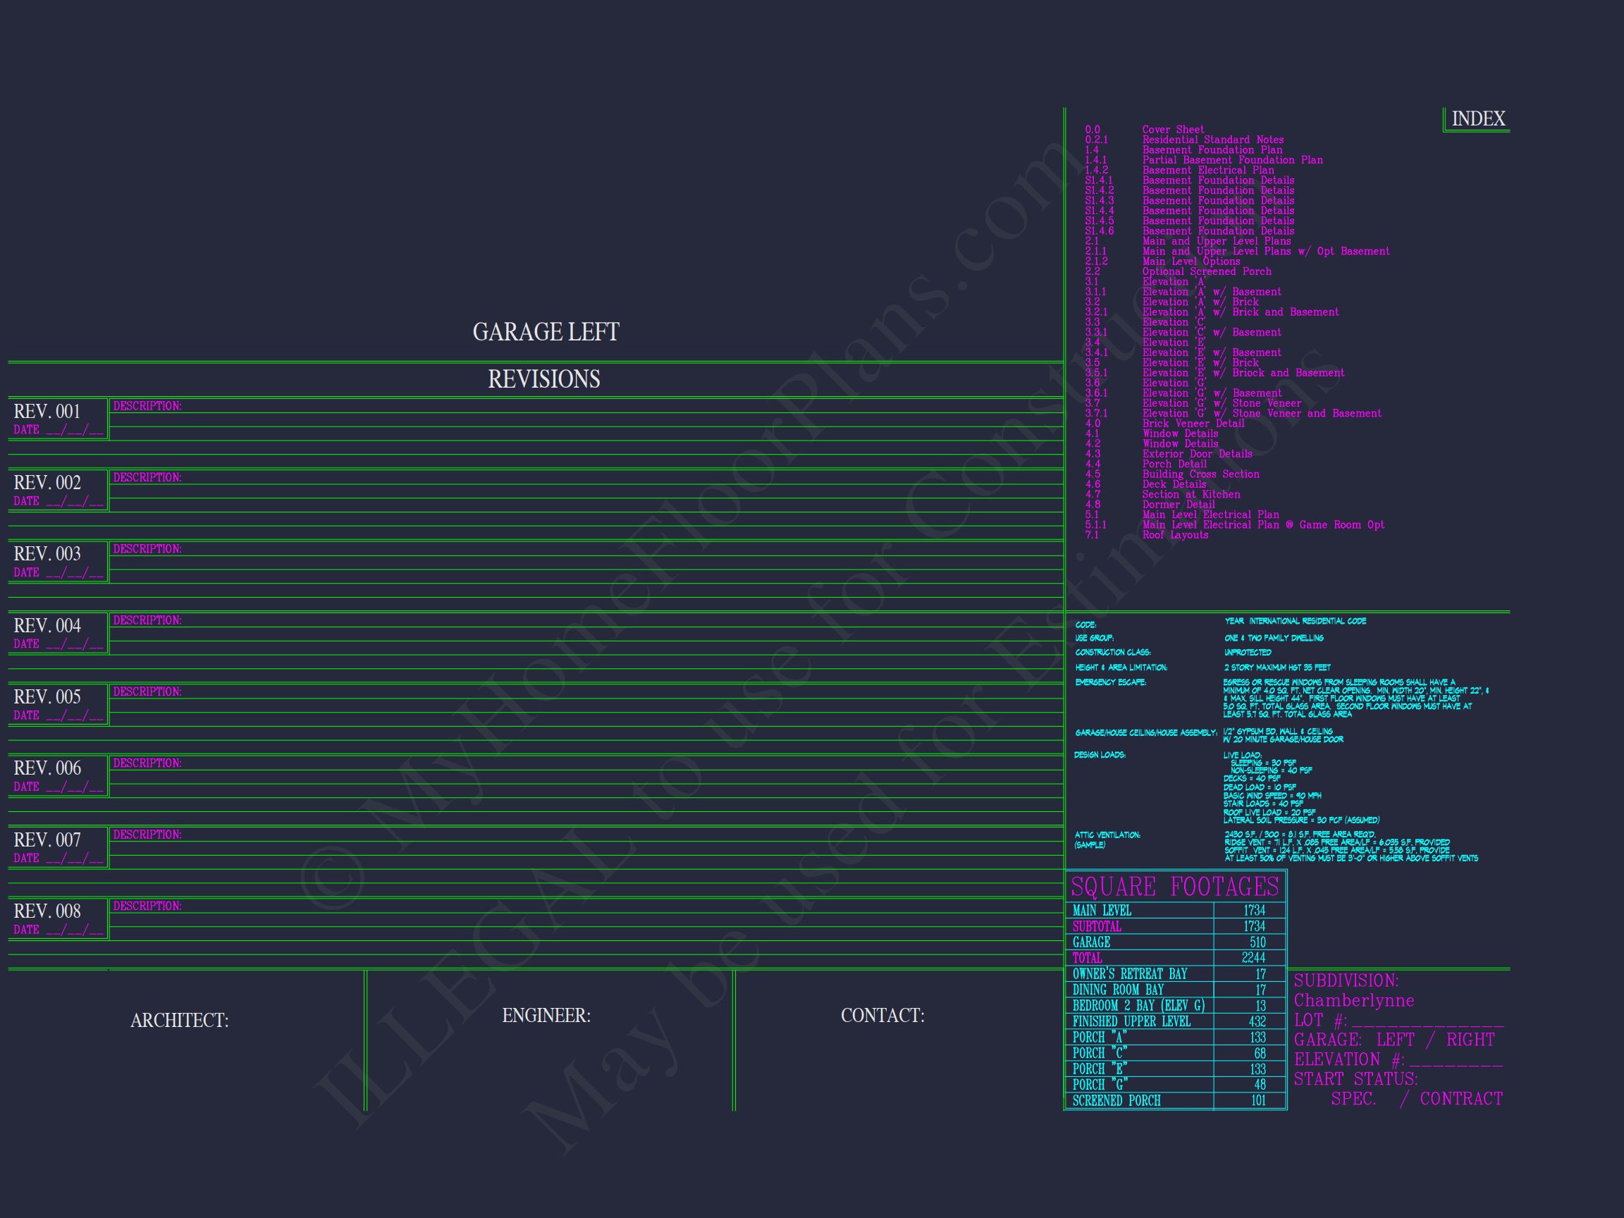This screenshot has height=1218, width=1624.
Task: Select index entry Building Cross Section
Action: click(x=1201, y=474)
